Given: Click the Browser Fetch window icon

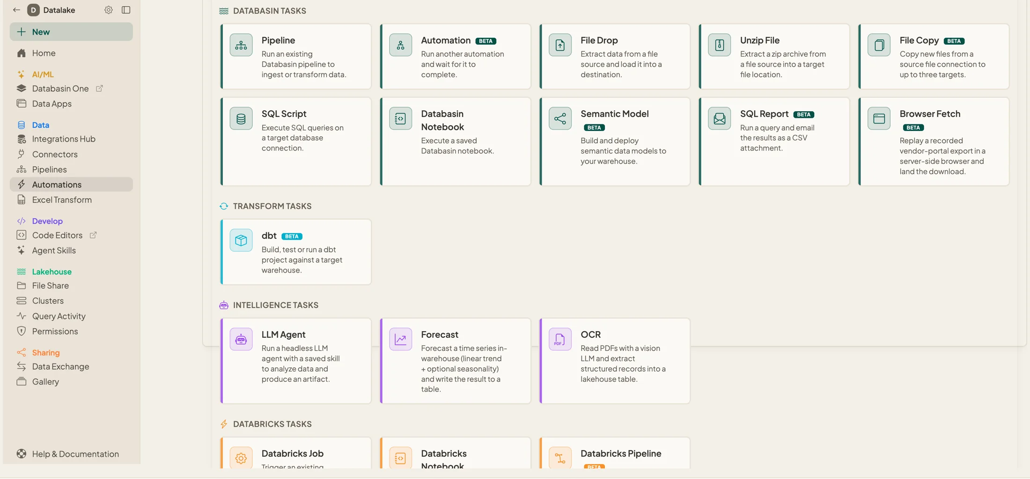Looking at the screenshot, I should coord(879,119).
